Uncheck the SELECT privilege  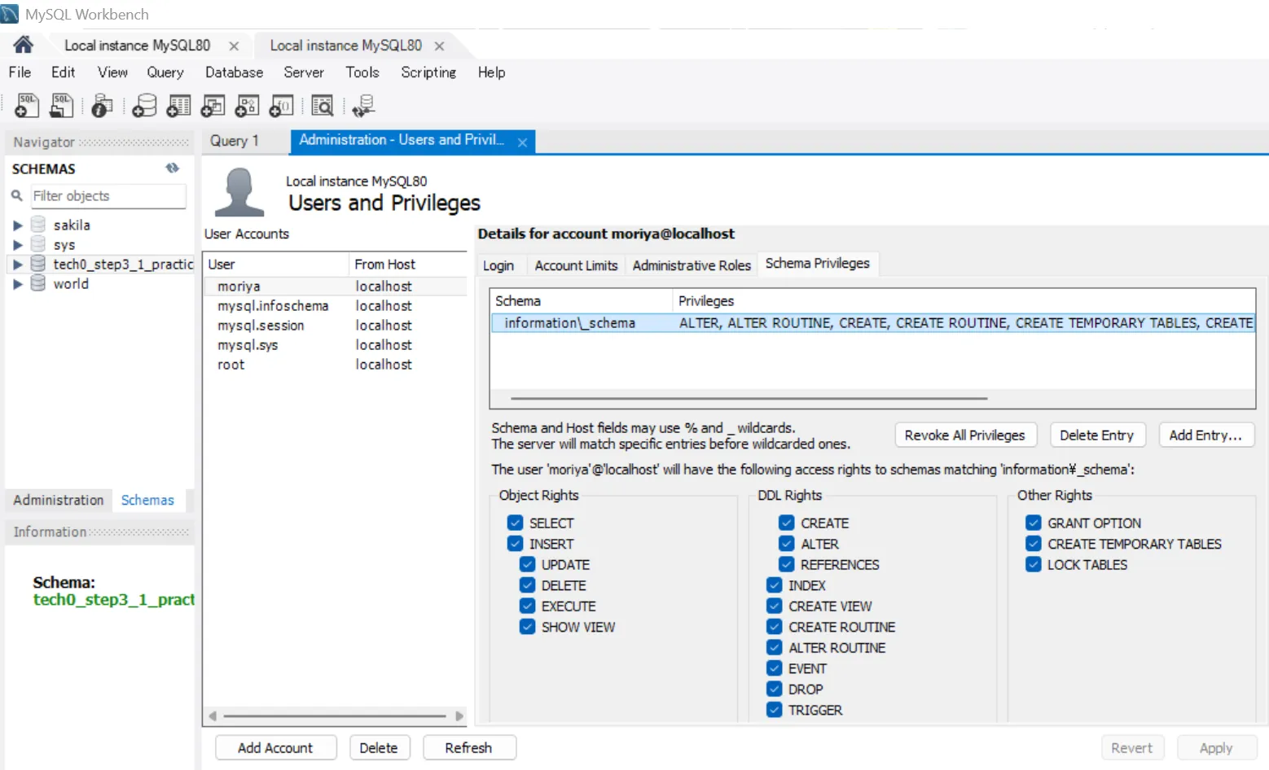pos(515,523)
